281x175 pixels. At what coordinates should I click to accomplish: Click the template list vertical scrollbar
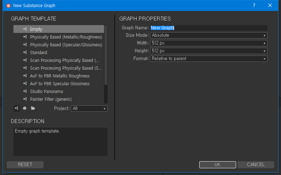click(x=106, y=55)
